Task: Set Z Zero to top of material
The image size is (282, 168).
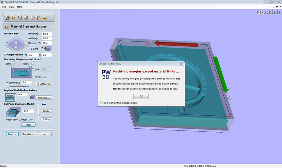Action: click(x=42, y=47)
